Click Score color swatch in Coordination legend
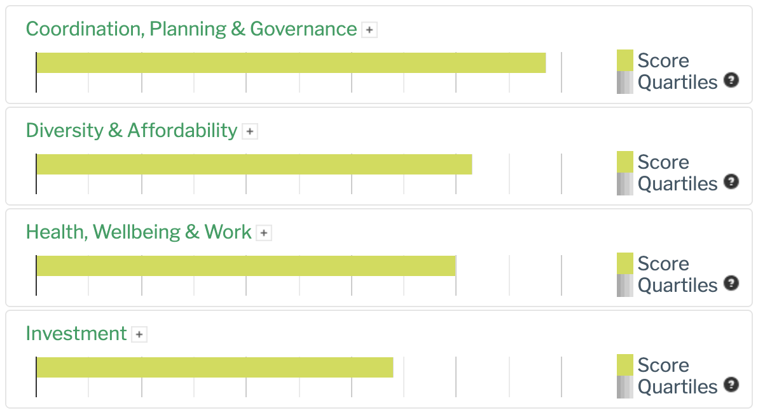Image resolution: width=758 pixels, height=415 pixels. pos(625,60)
